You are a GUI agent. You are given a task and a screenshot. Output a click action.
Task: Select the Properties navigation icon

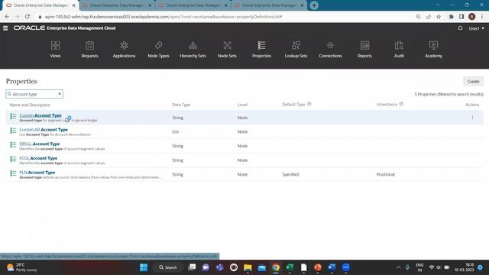[261, 49]
